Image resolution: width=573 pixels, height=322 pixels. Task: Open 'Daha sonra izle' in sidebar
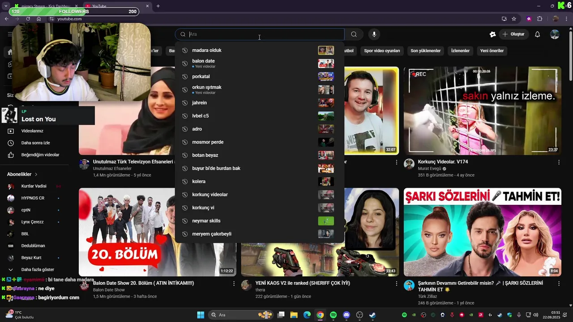click(35, 143)
